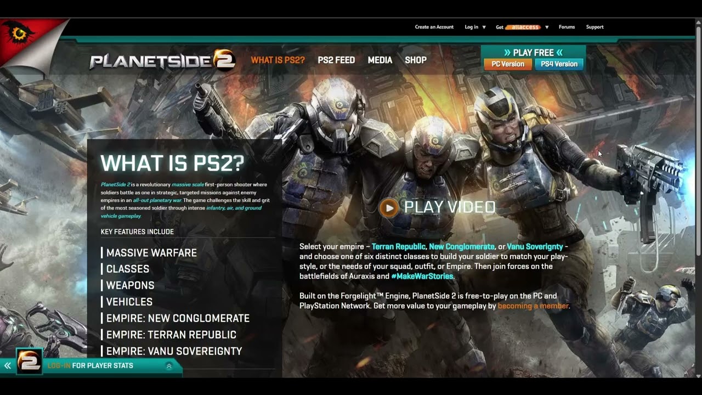This screenshot has height=395, width=702.
Task: Click the PS2 badge icon in stats bar
Action: (x=29, y=362)
